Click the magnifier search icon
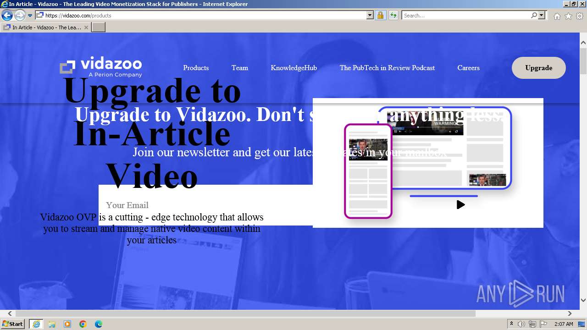 tap(534, 16)
